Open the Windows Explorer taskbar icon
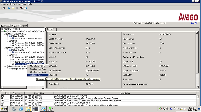201x112 pixels. click(x=28, y=109)
